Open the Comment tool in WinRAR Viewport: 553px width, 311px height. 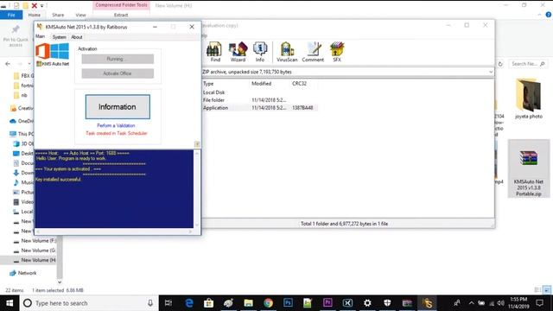tap(313, 52)
